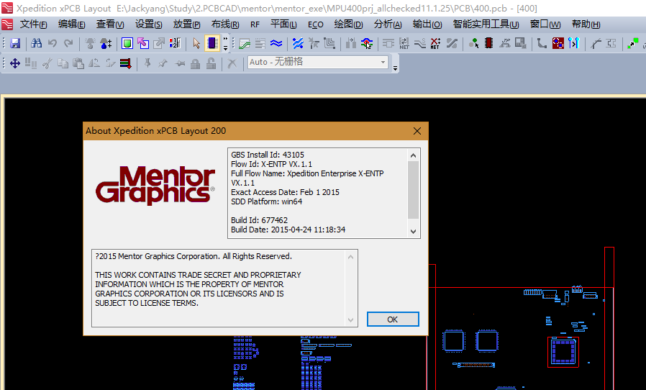Click the red-blue numbered layers icon
This screenshot has height=390, width=646.
(x=175, y=43)
